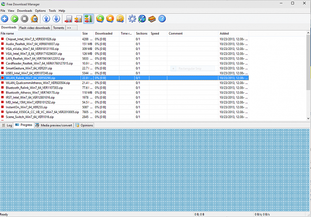Open the download scheduler clock icon
Image resolution: width=311 pixels, height=217 pixels.
34,19
